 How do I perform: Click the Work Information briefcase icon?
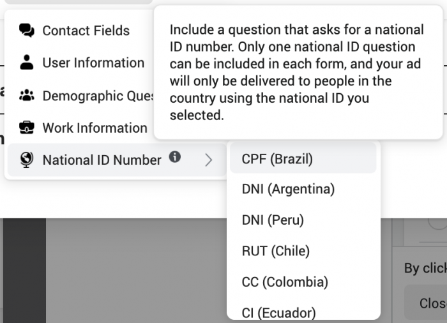(27, 128)
